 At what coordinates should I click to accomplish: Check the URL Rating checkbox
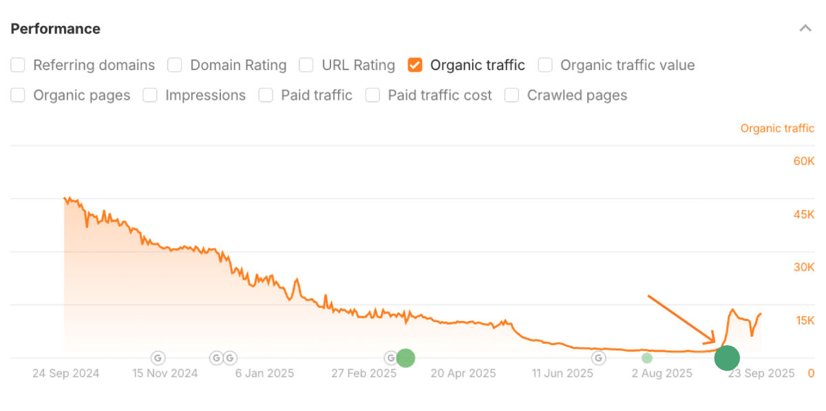(306, 65)
